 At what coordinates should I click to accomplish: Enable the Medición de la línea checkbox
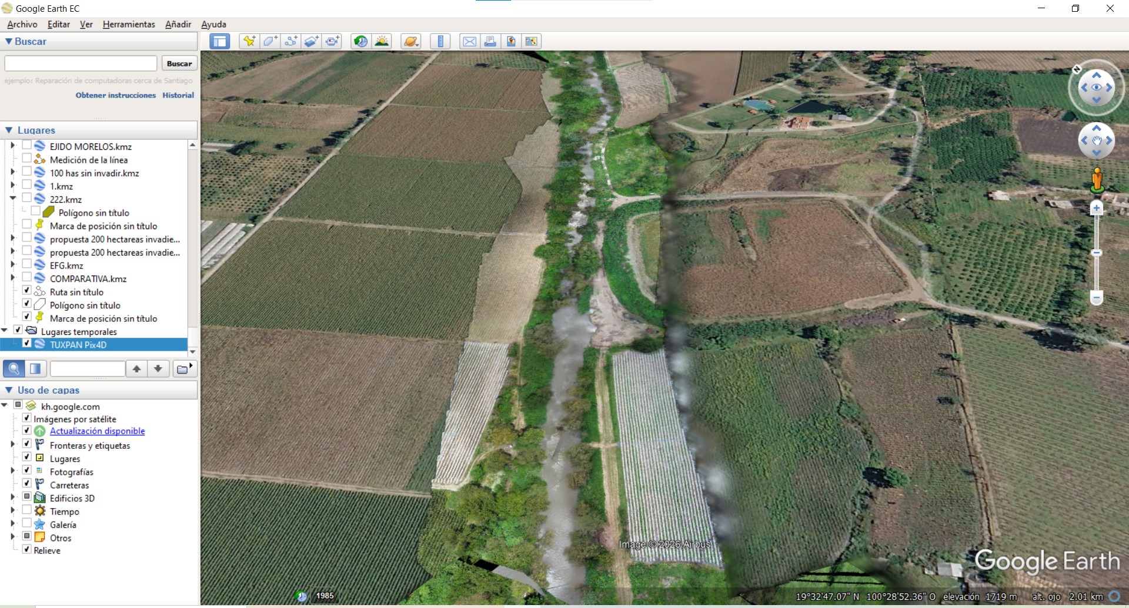tap(27, 159)
